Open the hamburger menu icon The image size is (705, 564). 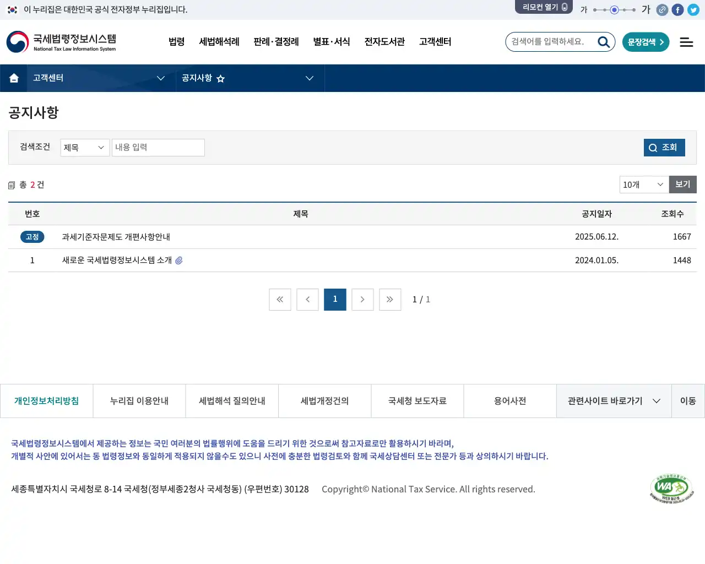(686, 42)
